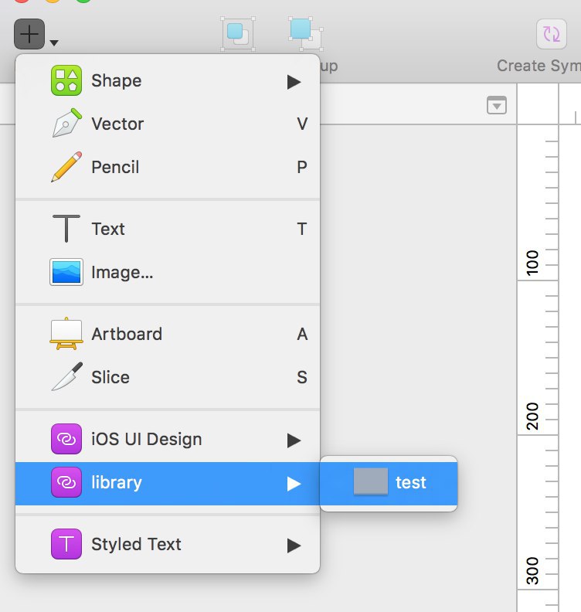
Task: Select the Shape icon in Insert menu
Action: click(x=66, y=80)
